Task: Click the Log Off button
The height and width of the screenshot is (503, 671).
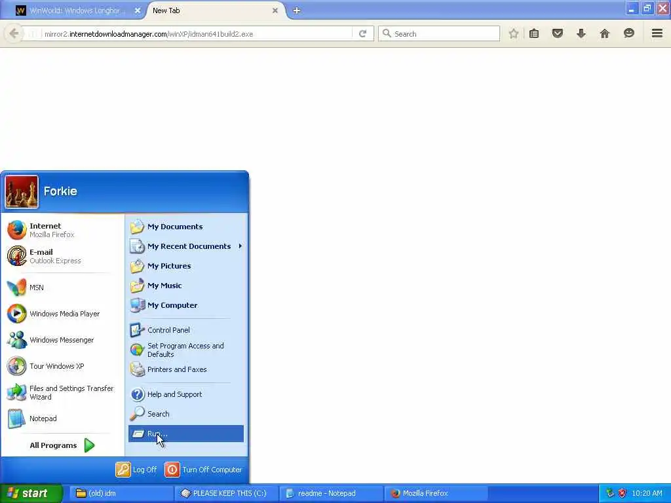Action: [136, 470]
